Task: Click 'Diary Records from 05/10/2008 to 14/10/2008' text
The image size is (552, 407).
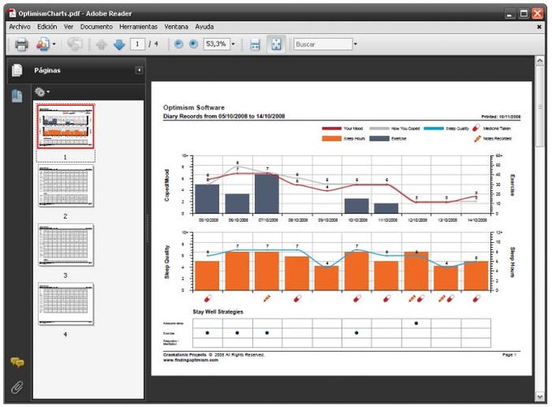Action: 224,116
